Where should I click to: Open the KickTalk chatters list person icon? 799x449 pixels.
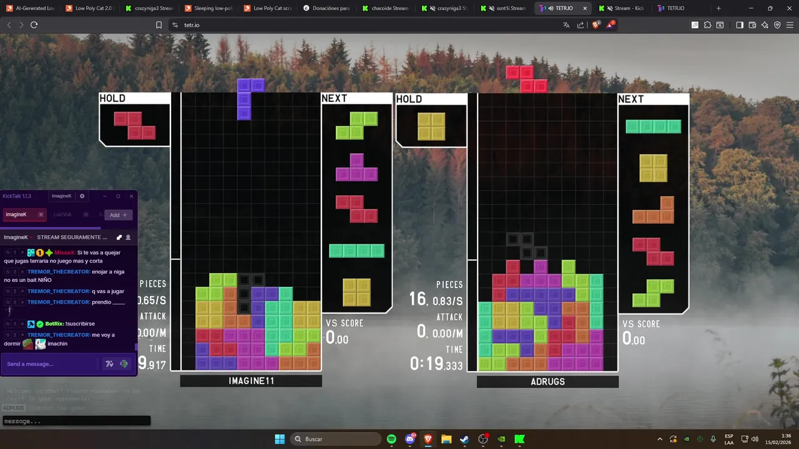(128, 238)
